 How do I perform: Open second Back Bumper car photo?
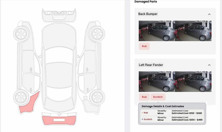coord(193,31)
